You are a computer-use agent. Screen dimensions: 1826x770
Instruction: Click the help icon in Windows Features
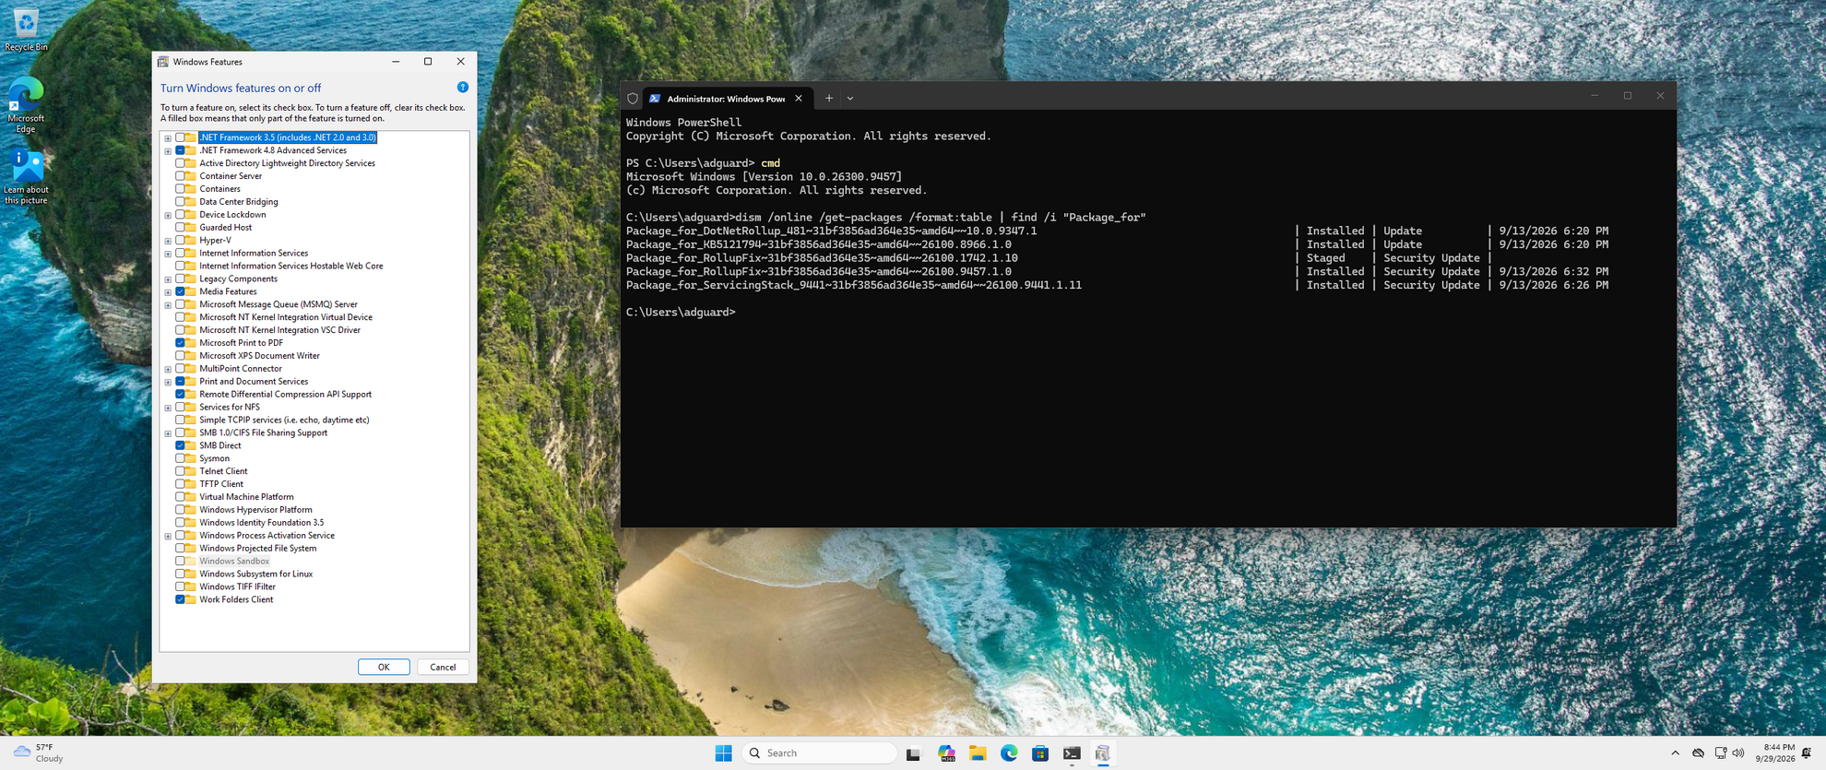(463, 88)
